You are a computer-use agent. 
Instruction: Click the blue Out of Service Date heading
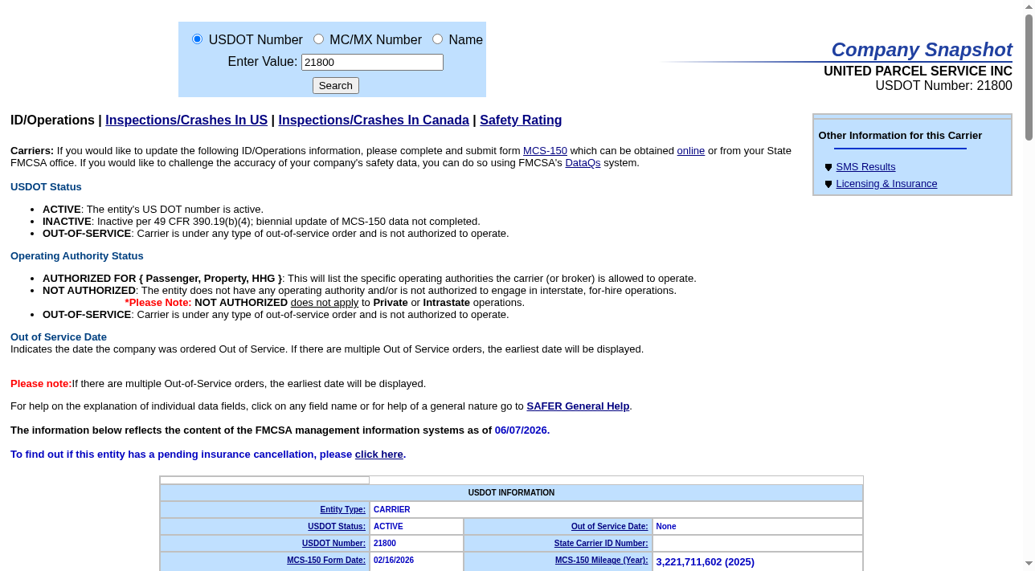pos(59,336)
